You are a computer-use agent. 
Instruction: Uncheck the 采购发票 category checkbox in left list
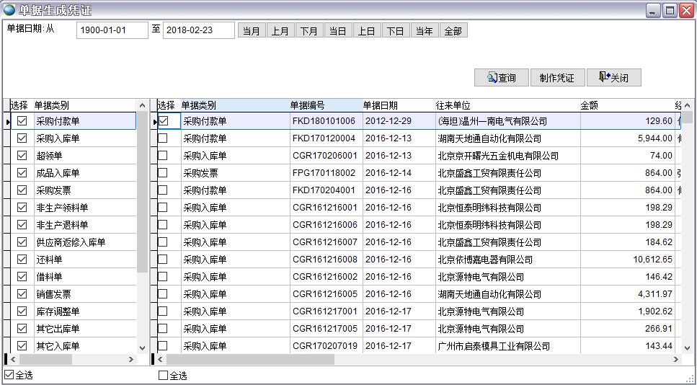pos(22,190)
